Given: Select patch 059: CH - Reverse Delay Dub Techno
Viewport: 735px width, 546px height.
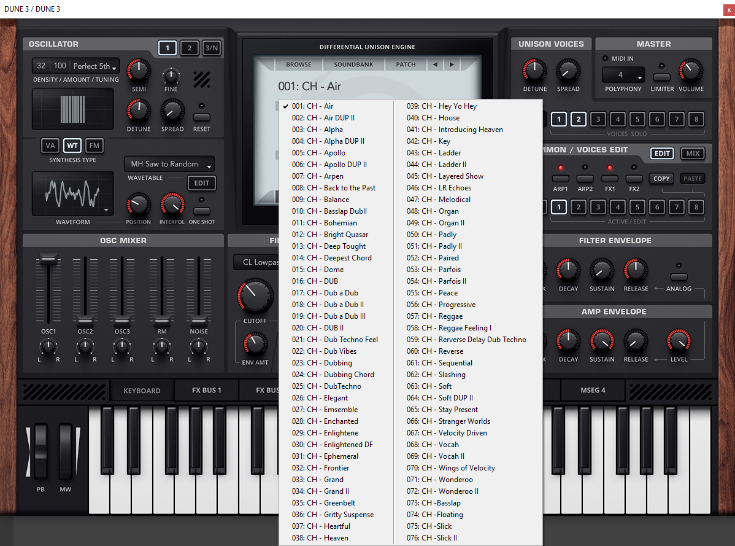Looking at the screenshot, I should coord(466,340).
